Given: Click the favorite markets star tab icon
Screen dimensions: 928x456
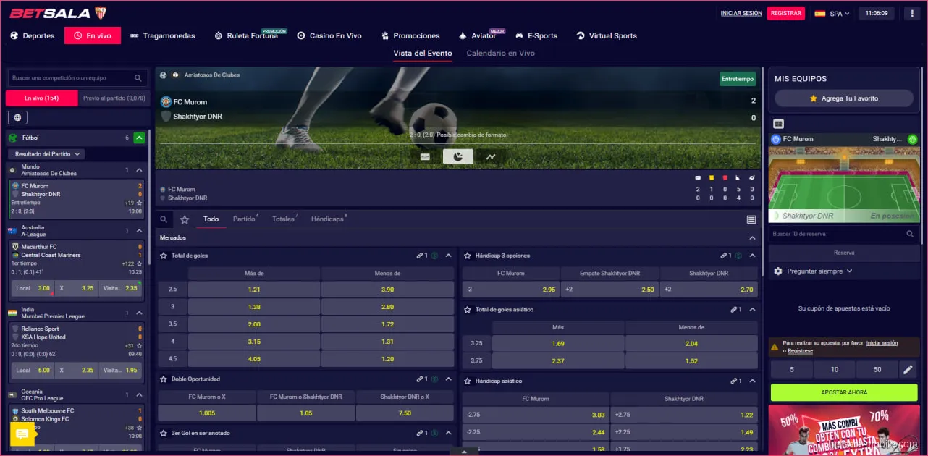Looking at the screenshot, I should click(x=185, y=219).
